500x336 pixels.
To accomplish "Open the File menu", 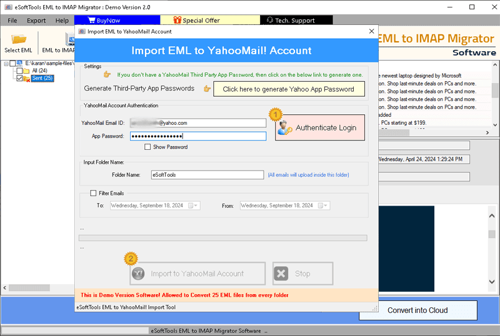I will (x=12, y=21).
